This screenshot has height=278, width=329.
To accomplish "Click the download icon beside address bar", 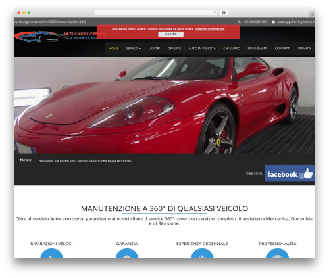I will [224, 13].
